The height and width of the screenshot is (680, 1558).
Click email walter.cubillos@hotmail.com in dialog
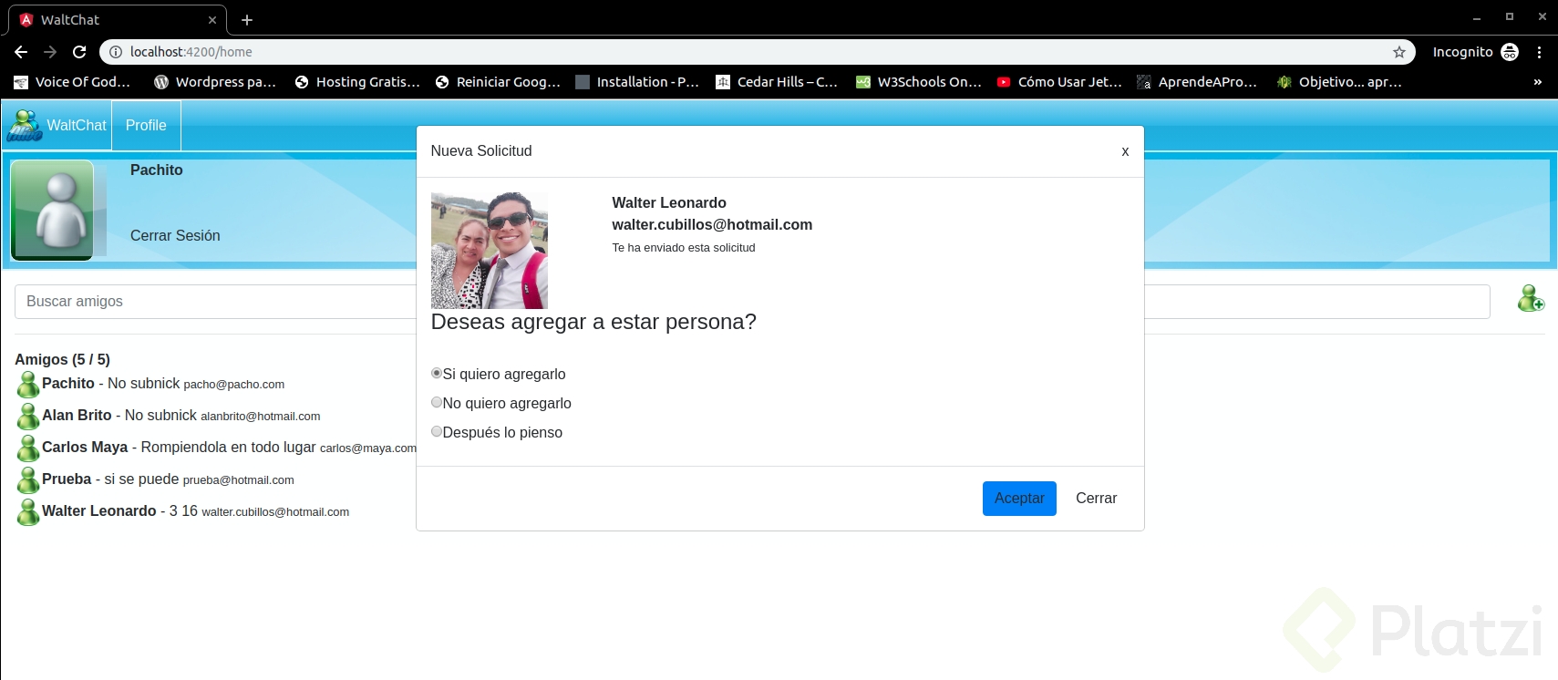[712, 224]
